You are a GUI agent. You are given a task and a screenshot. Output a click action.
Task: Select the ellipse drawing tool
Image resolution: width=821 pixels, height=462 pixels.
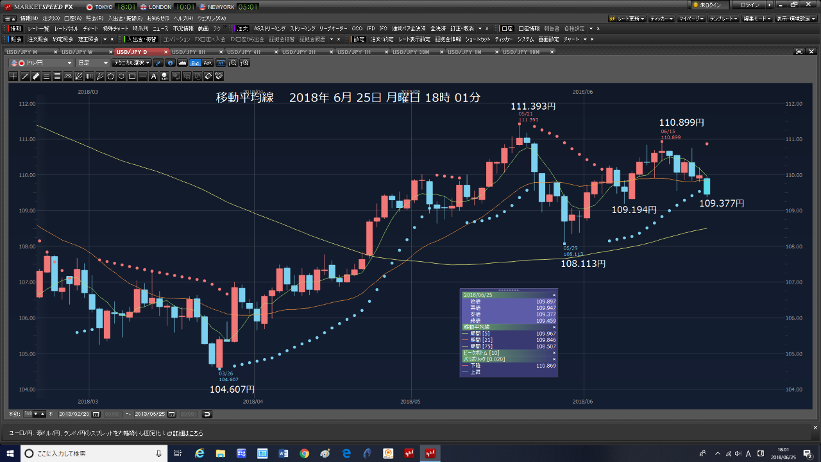pos(121,76)
